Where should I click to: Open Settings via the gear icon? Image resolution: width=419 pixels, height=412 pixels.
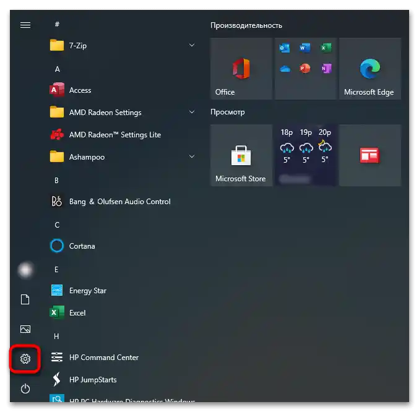point(25,359)
